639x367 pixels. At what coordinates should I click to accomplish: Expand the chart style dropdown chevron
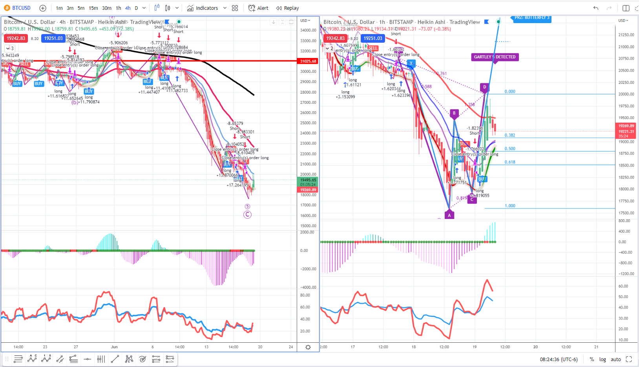pos(177,8)
